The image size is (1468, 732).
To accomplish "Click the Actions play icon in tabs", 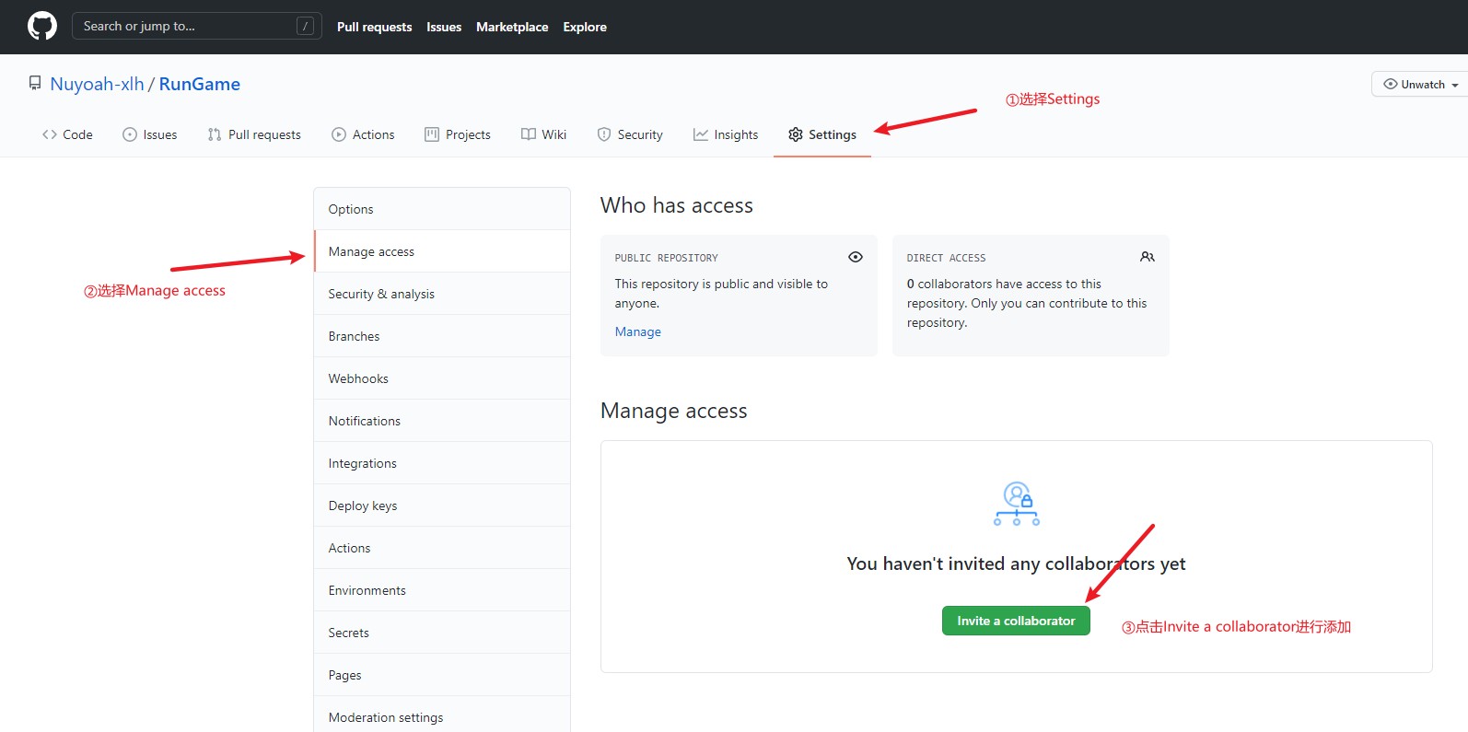I will pyautogui.click(x=339, y=134).
